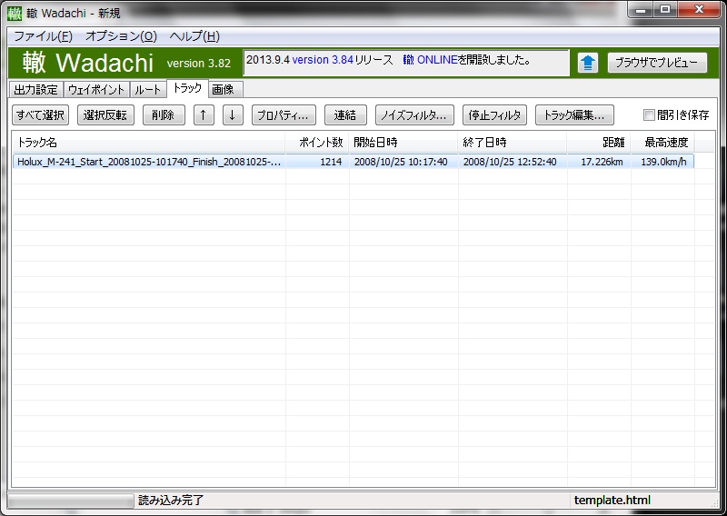Screen dimensions: 727x516
Task: Click the 読み込み完了 status text
Action: pyautogui.click(x=171, y=501)
